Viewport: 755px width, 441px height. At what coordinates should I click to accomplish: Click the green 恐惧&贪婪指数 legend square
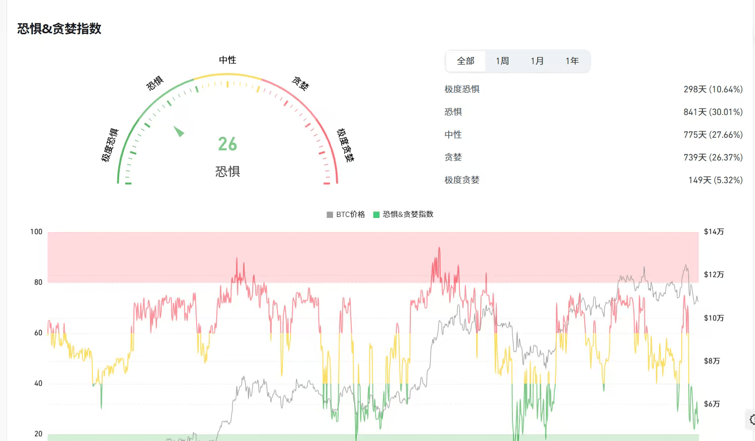pyautogui.click(x=376, y=214)
